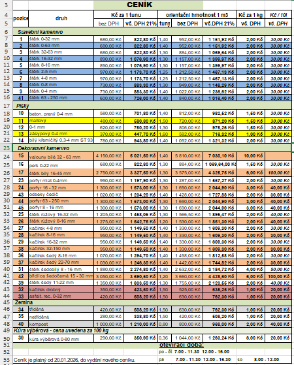
Task: Click 'beton. praný 0-4 mm' cell
Action: point(61,114)
